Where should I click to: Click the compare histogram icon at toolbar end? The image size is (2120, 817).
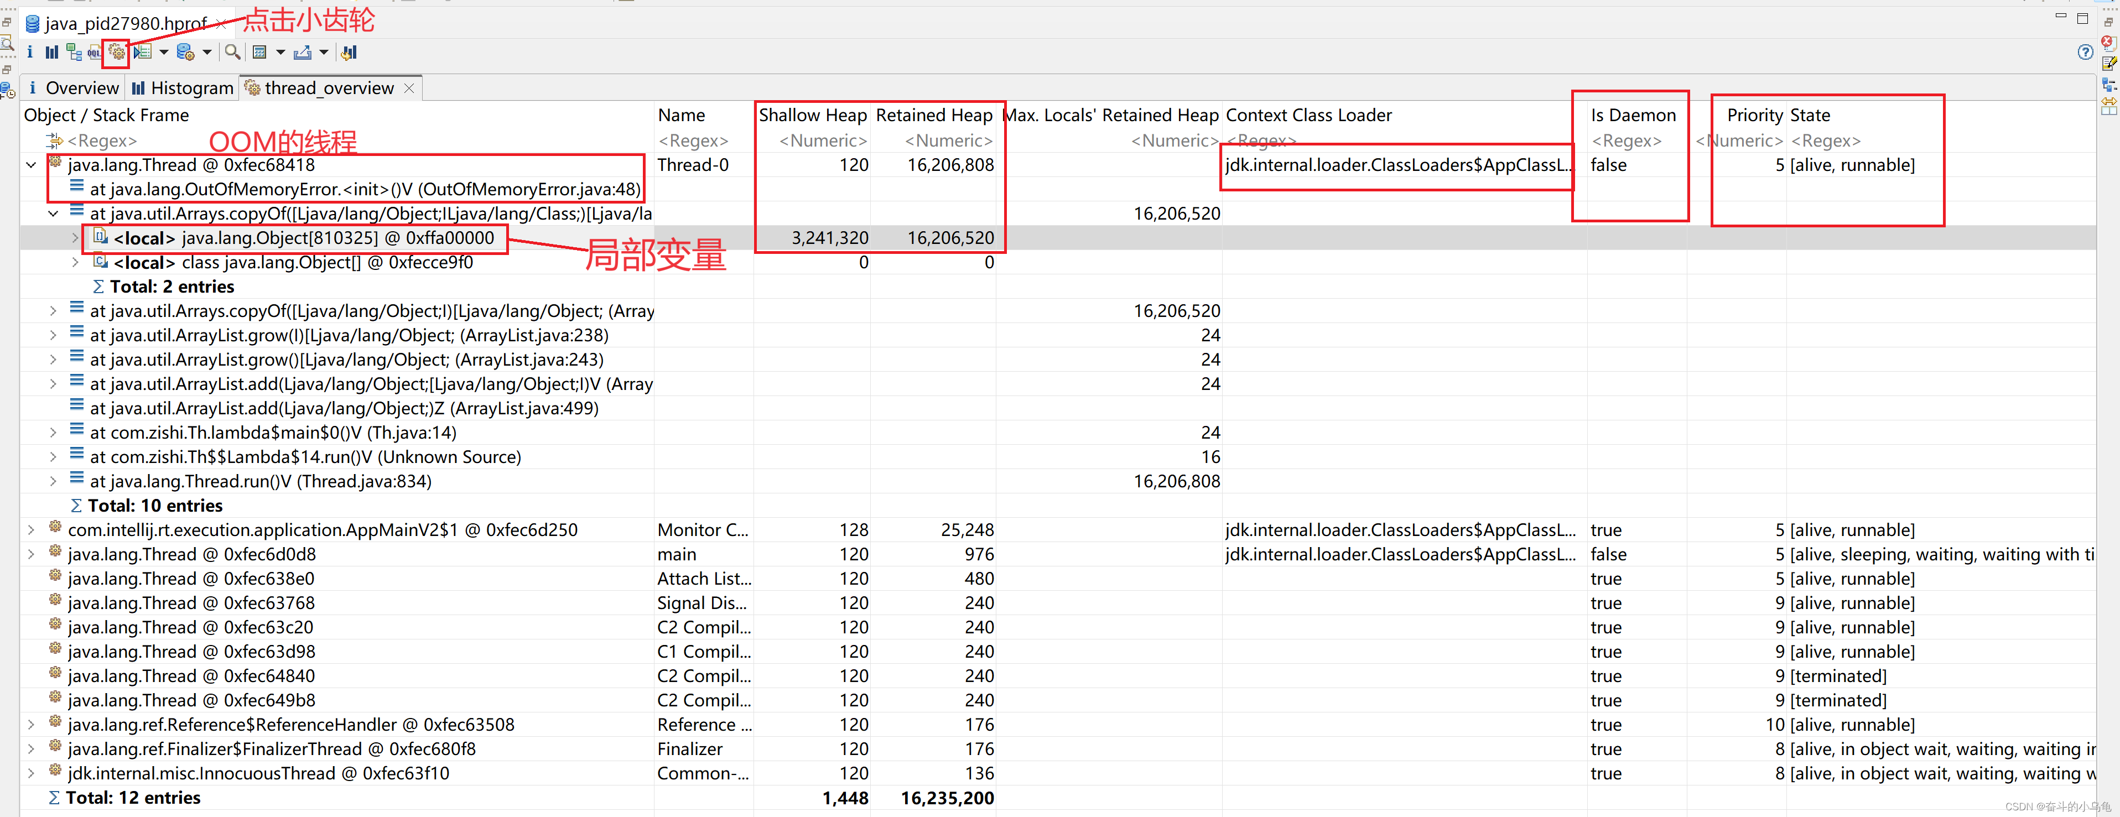click(349, 53)
